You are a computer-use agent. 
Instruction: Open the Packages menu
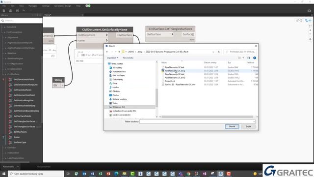(x=33, y=6)
